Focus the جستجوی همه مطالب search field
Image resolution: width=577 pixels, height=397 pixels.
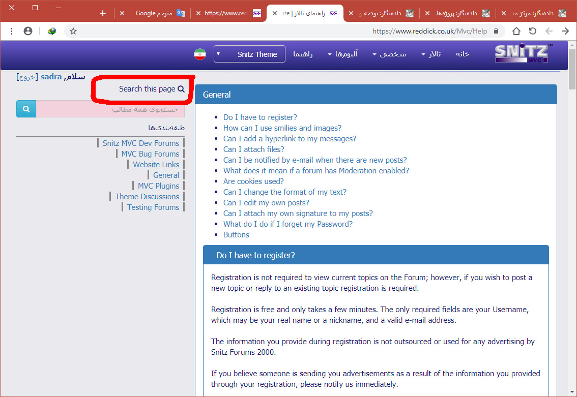[110, 109]
